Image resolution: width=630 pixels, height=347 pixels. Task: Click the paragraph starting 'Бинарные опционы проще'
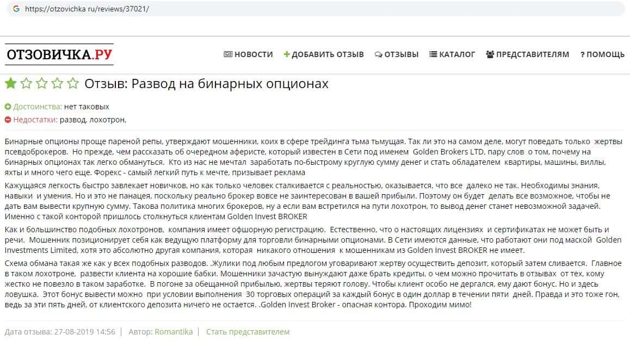tap(313, 157)
